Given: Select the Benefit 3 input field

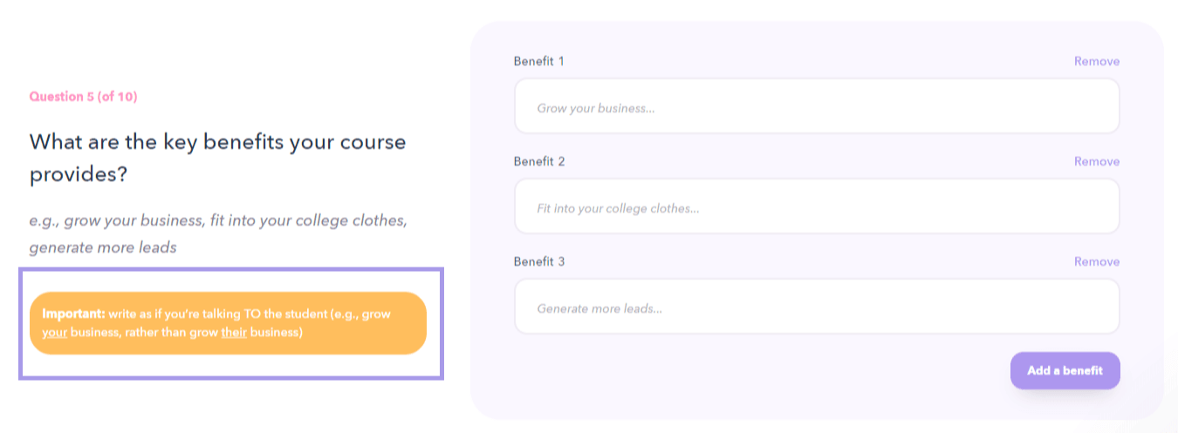Looking at the screenshot, I should 817,307.
